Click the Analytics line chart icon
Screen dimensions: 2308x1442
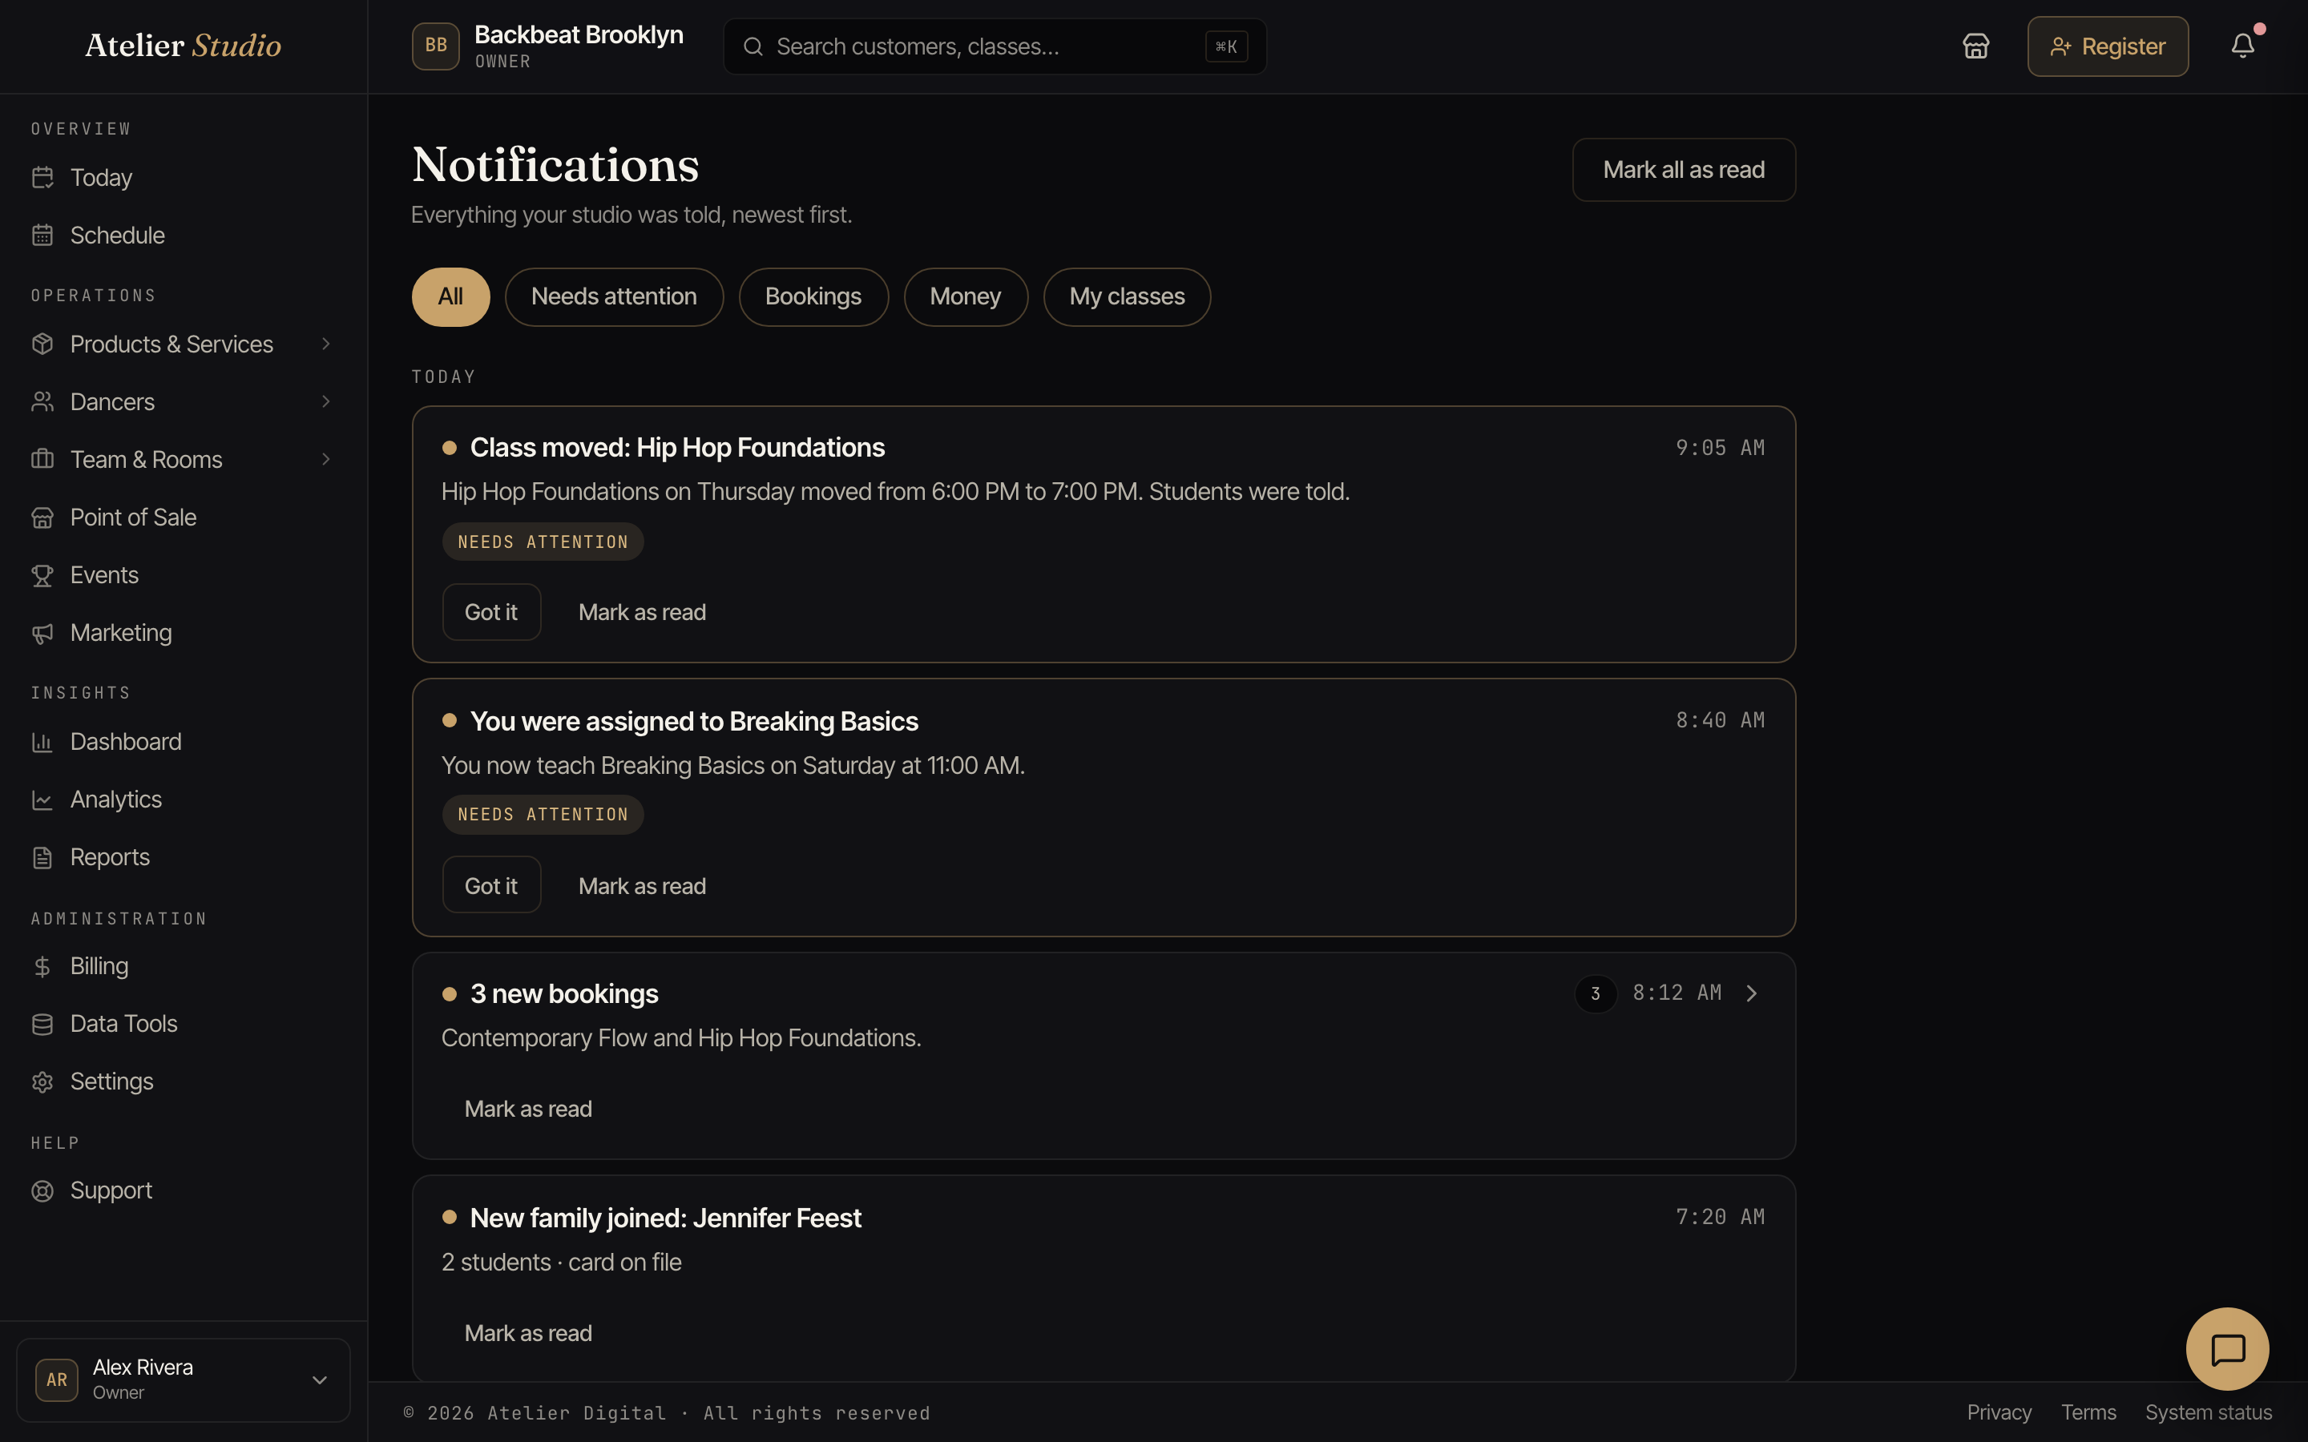tap(42, 800)
